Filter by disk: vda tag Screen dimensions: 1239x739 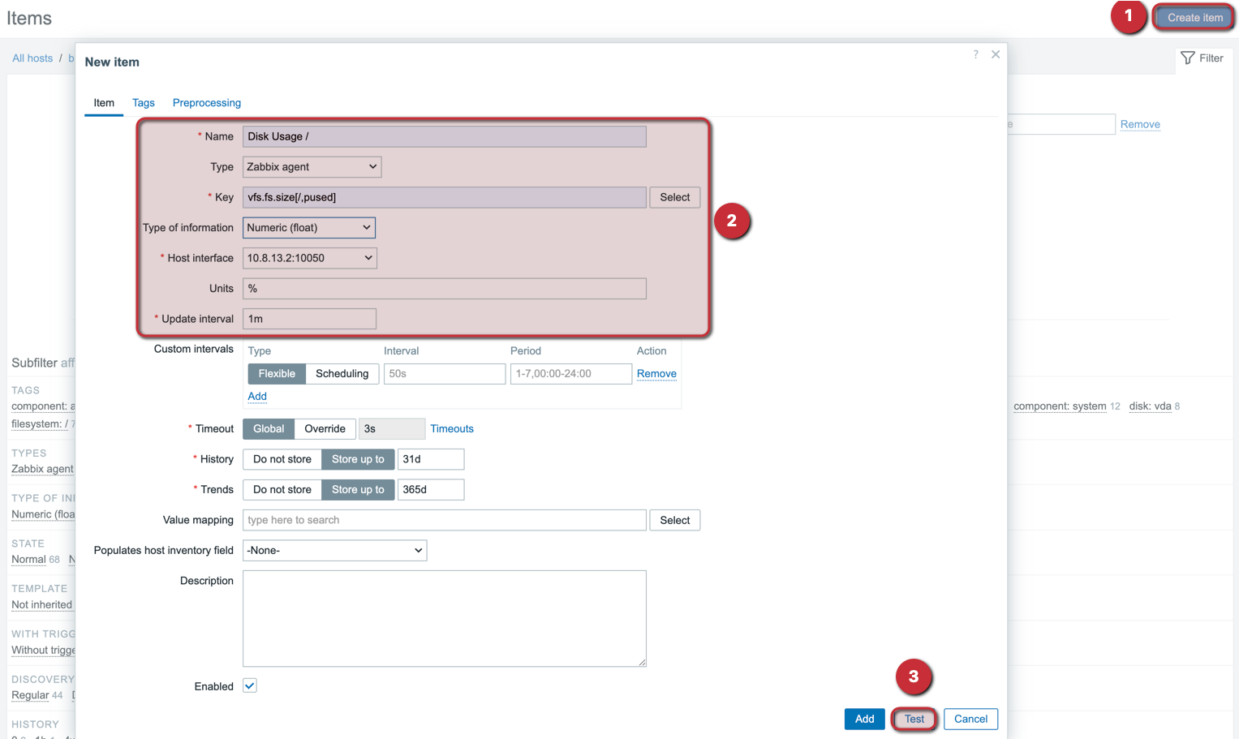1151,406
